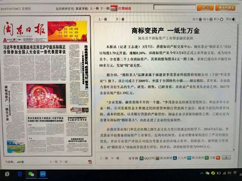Click scrollbar down arrow in article pane

[234, 150]
